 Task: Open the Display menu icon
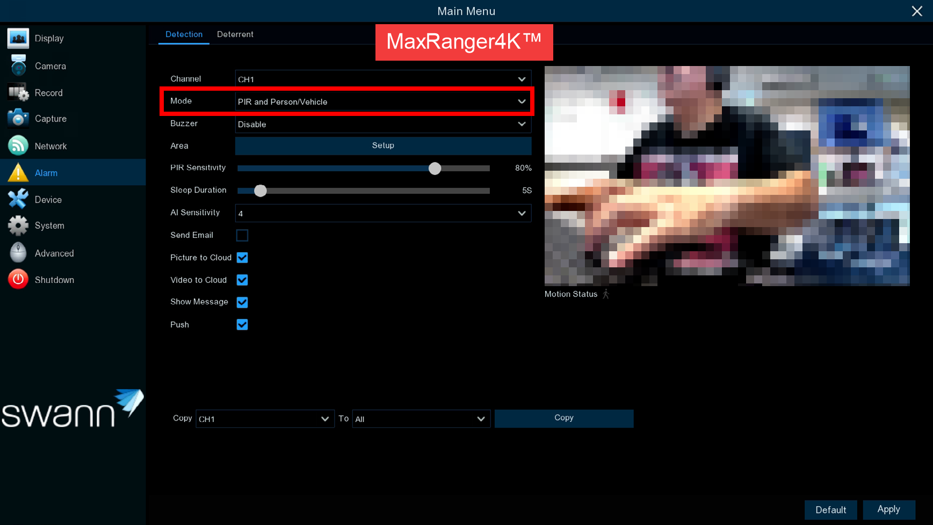pyautogui.click(x=18, y=39)
